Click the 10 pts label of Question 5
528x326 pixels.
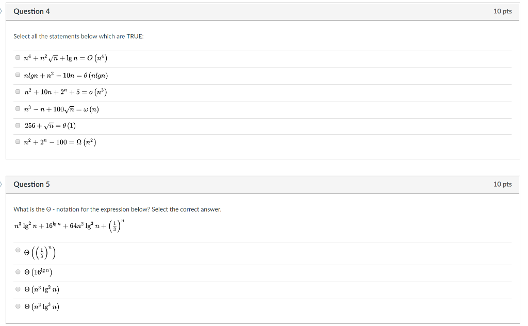(502, 184)
